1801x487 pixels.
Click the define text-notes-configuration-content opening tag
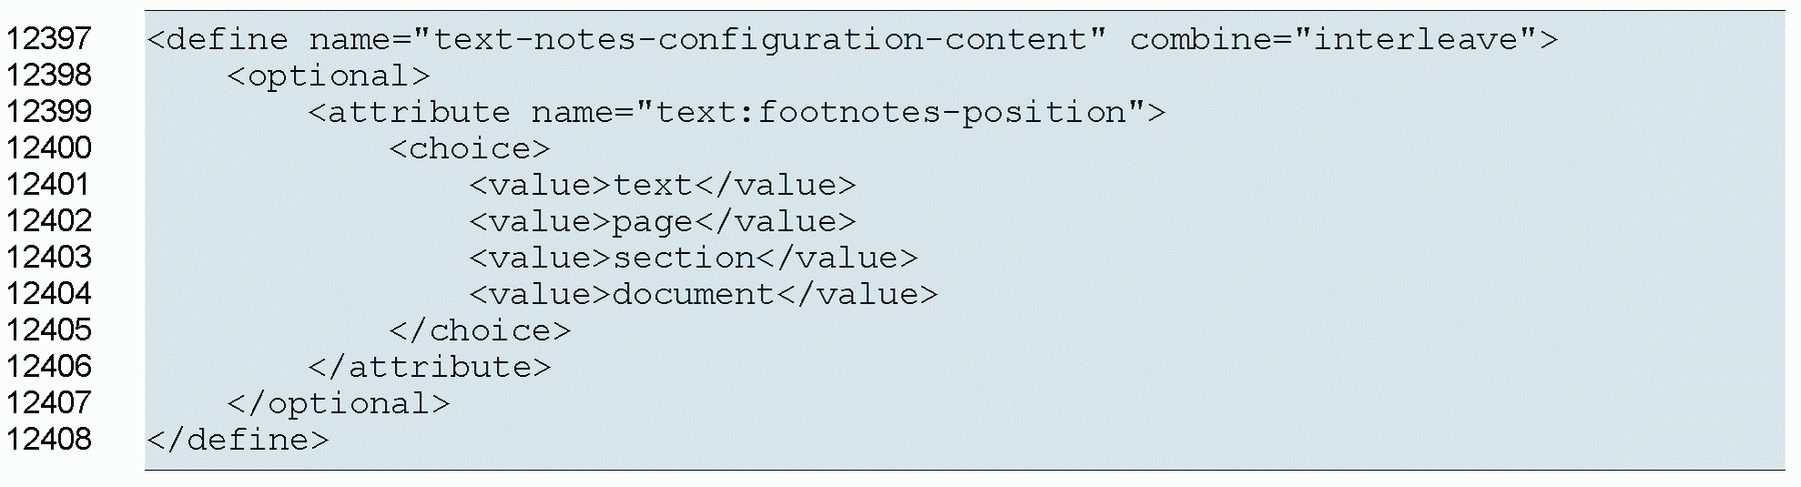[x=852, y=39]
